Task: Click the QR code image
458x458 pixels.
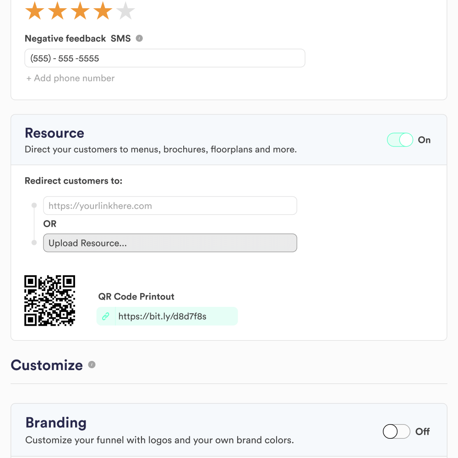Action: point(49,300)
